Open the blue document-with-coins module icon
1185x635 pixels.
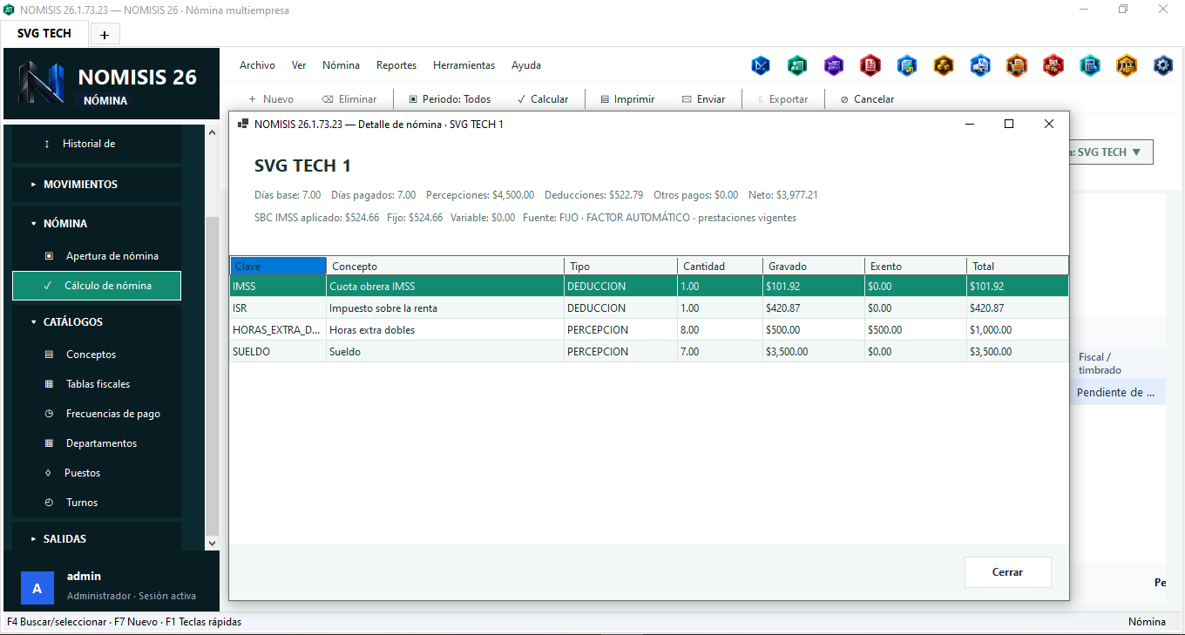(x=907, y=65)
